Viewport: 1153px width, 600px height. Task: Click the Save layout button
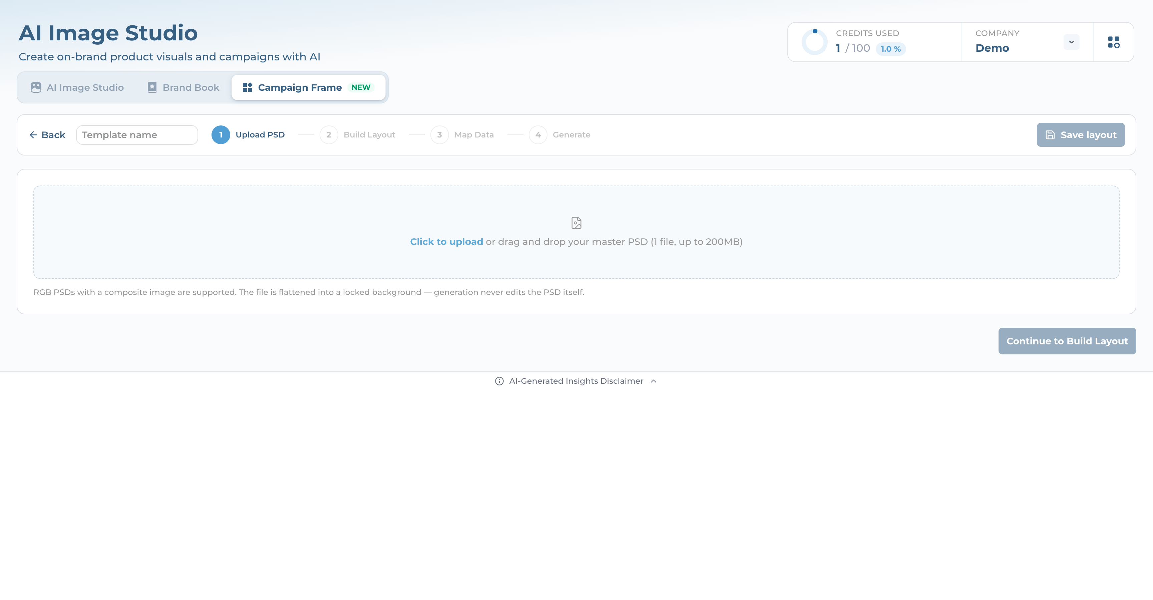click(1081, 135)
